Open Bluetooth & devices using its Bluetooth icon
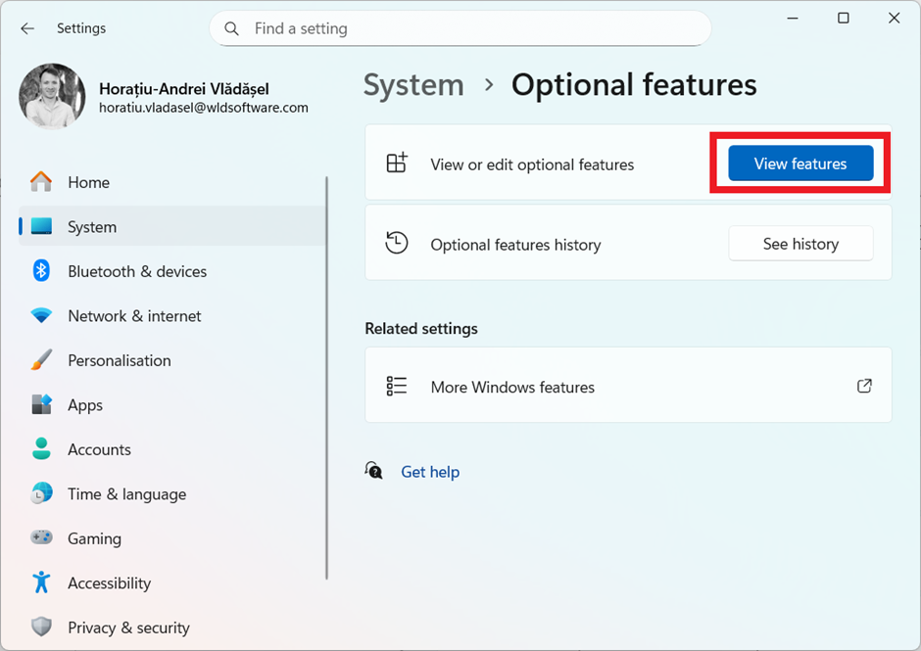This screenshot has height=651, width=921. [40, 271]
